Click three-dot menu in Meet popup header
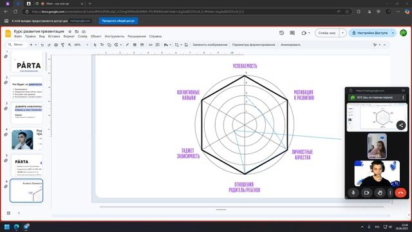Viewport: 412px width, 232px height. (403, 97)
